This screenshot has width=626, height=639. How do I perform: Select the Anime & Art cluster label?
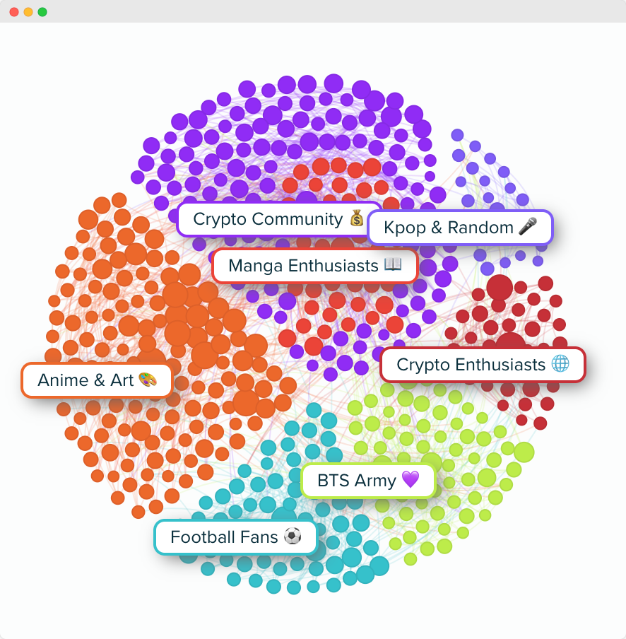click(97, 380)
